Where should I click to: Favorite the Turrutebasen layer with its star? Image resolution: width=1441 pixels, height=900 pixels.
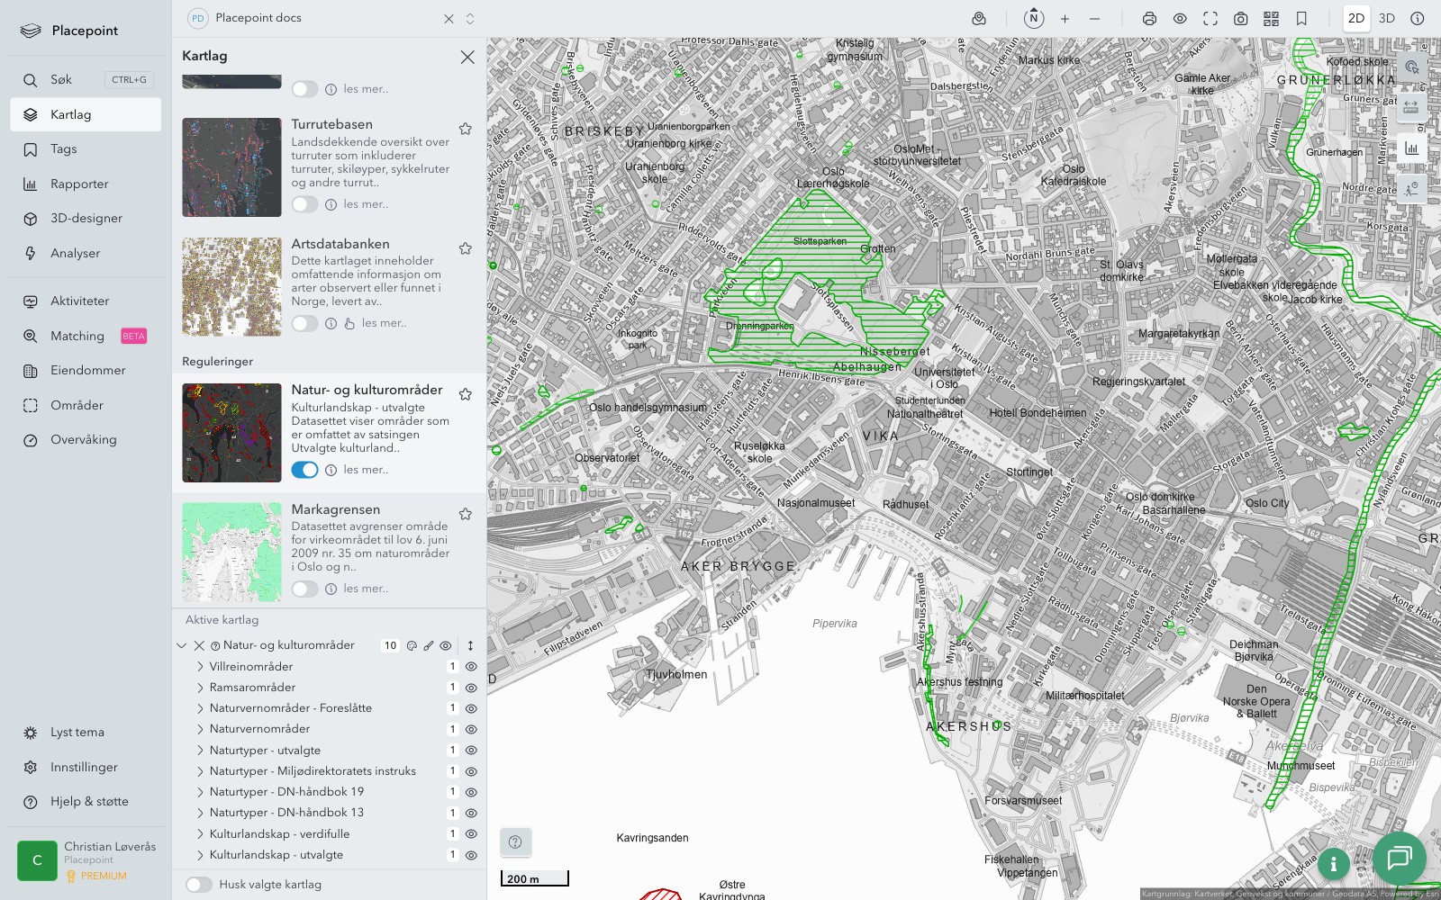click(x=466, y=129)
